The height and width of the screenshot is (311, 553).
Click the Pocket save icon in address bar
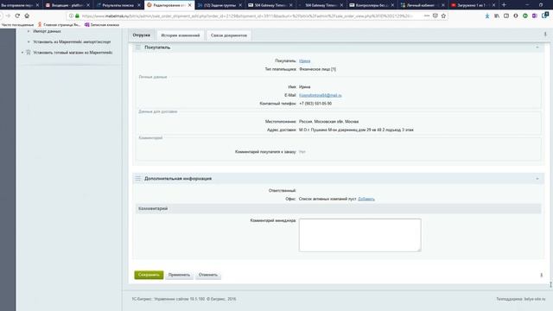point(435,16)
